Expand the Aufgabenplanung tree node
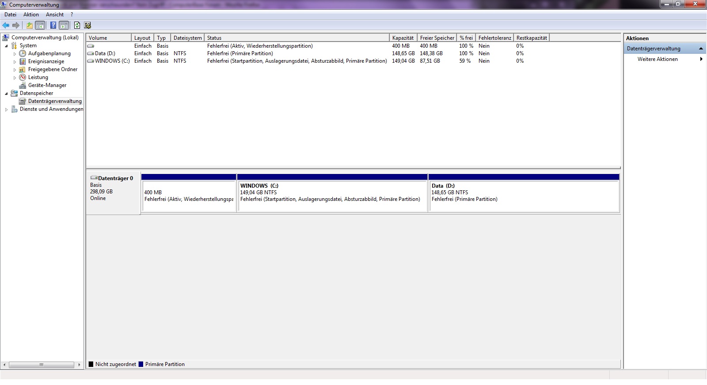This screenshot has width=707, height=385. [x=15, y=54]
